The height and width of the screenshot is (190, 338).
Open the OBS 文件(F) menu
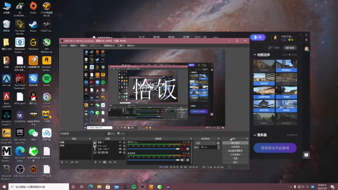(x=64, y=46)
